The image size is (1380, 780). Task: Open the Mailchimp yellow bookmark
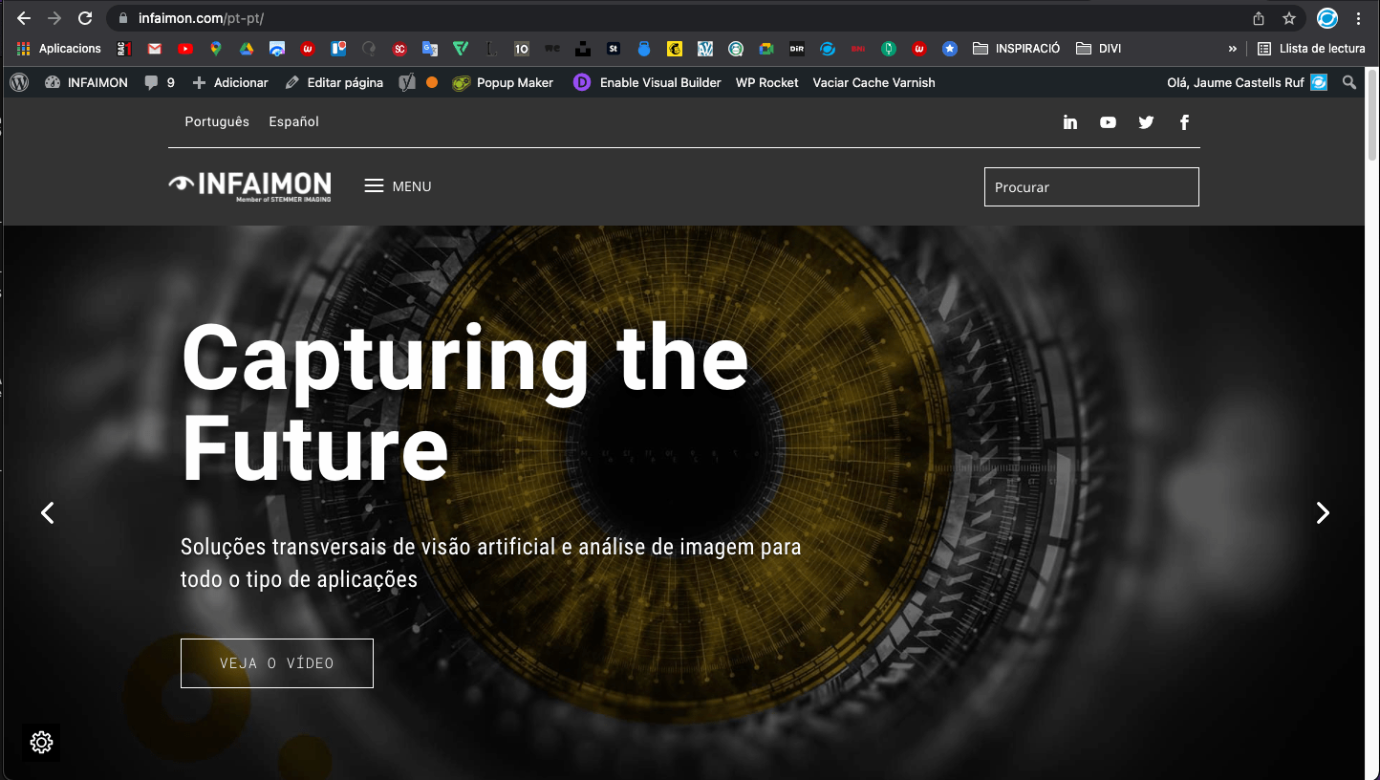(675, 48)
